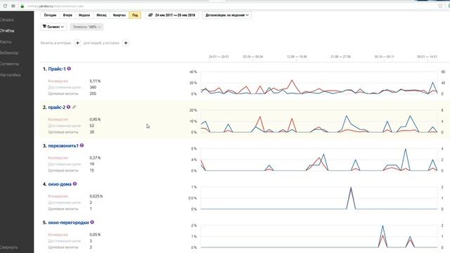Open Отчёты in the sidebar
The image size is (450, 253).
tap(7, 31)
